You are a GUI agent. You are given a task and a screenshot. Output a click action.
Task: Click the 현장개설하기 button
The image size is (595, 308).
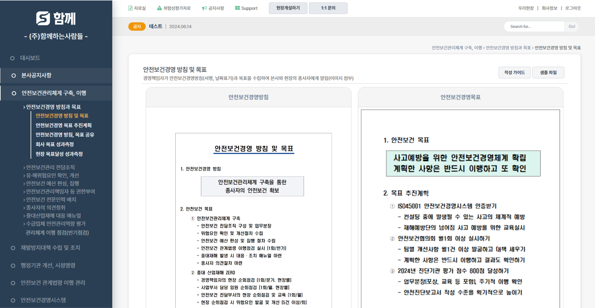click(288, 8)
